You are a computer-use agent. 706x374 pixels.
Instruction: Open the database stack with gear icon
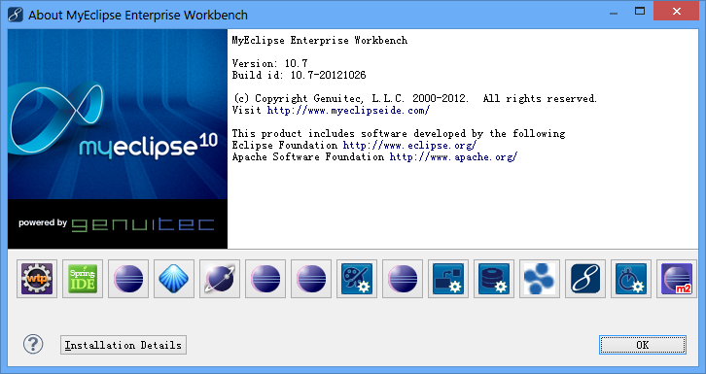point(494,279)
